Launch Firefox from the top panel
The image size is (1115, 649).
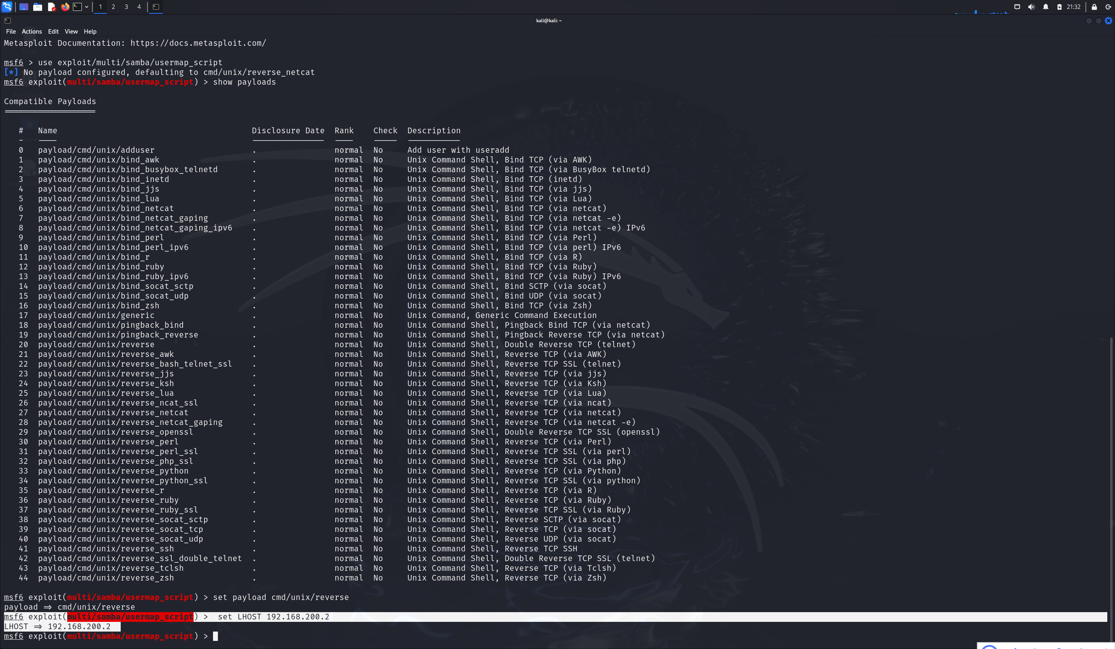pyautogui.click(x=65, y=6)
